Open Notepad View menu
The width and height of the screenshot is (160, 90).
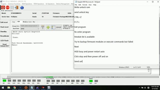tap(90, 5)
